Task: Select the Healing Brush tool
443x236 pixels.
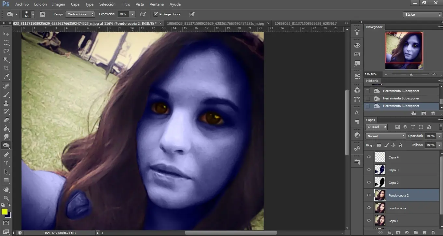Action: 6,86
